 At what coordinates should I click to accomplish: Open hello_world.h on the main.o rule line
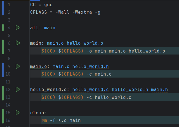pos(90,67)
